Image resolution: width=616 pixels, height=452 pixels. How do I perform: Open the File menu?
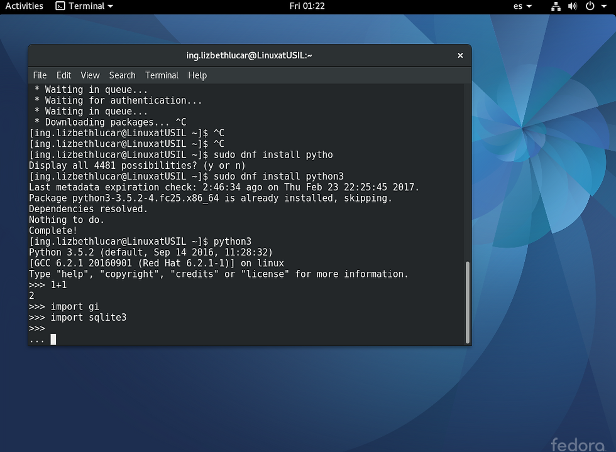coord(40,75)
